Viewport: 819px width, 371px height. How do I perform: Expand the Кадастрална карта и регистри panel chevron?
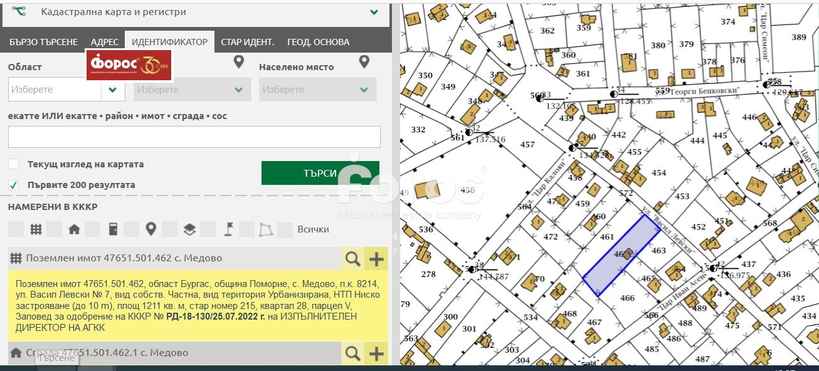[374, 12]
